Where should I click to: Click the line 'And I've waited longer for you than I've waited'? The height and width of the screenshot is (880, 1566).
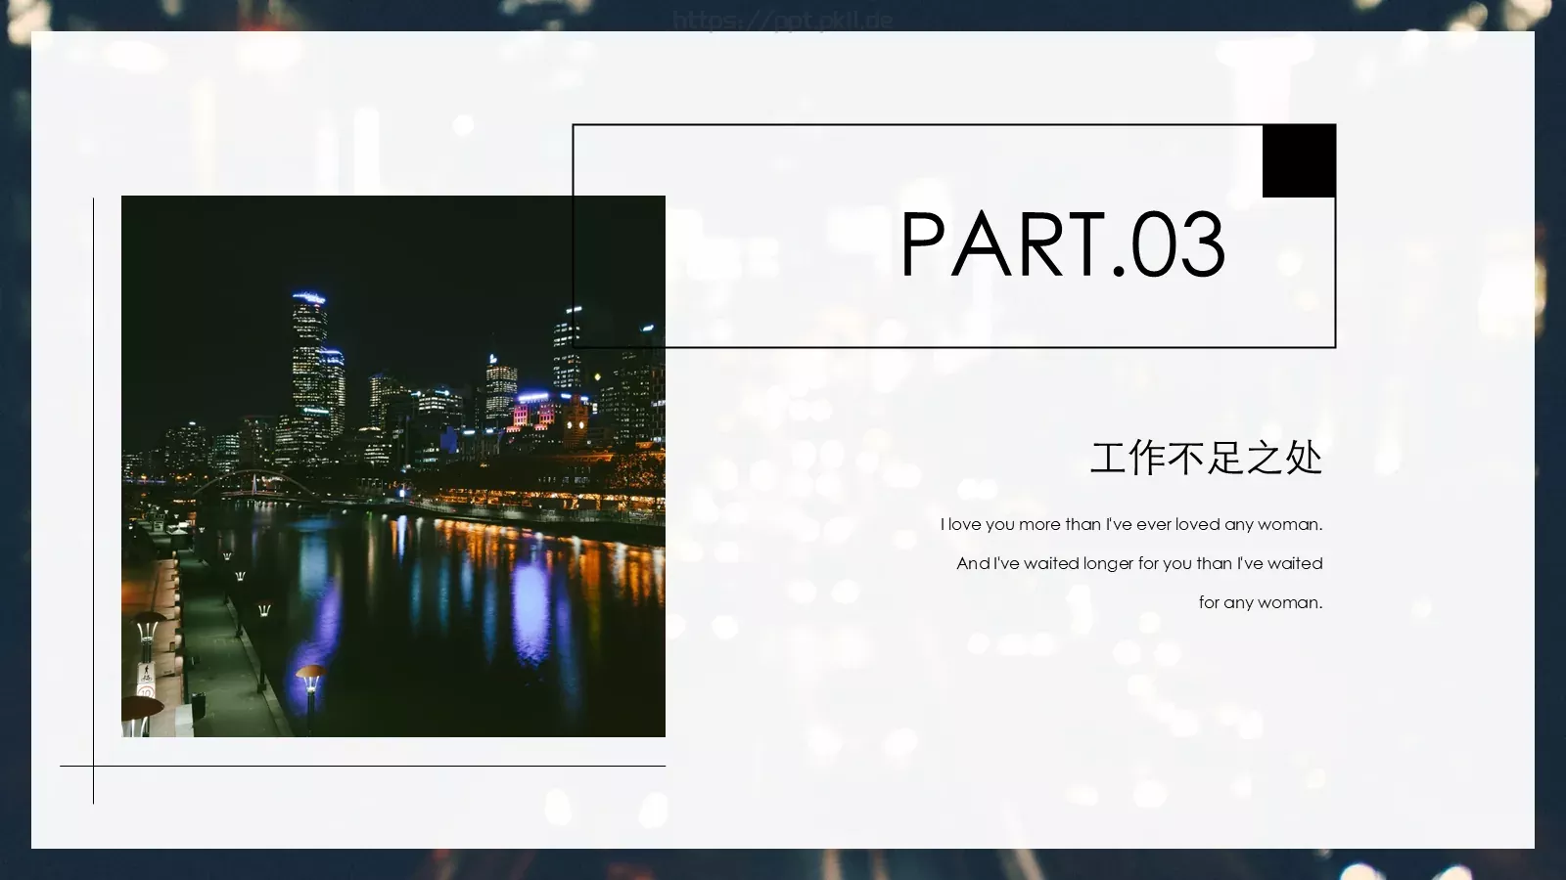click(1139, 563)
